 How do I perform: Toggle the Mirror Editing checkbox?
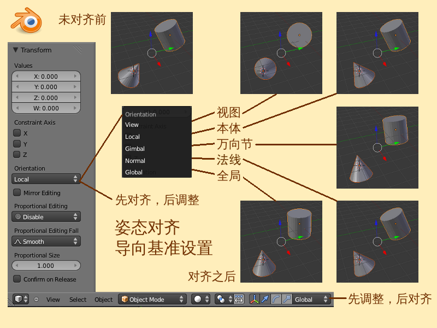17,192
